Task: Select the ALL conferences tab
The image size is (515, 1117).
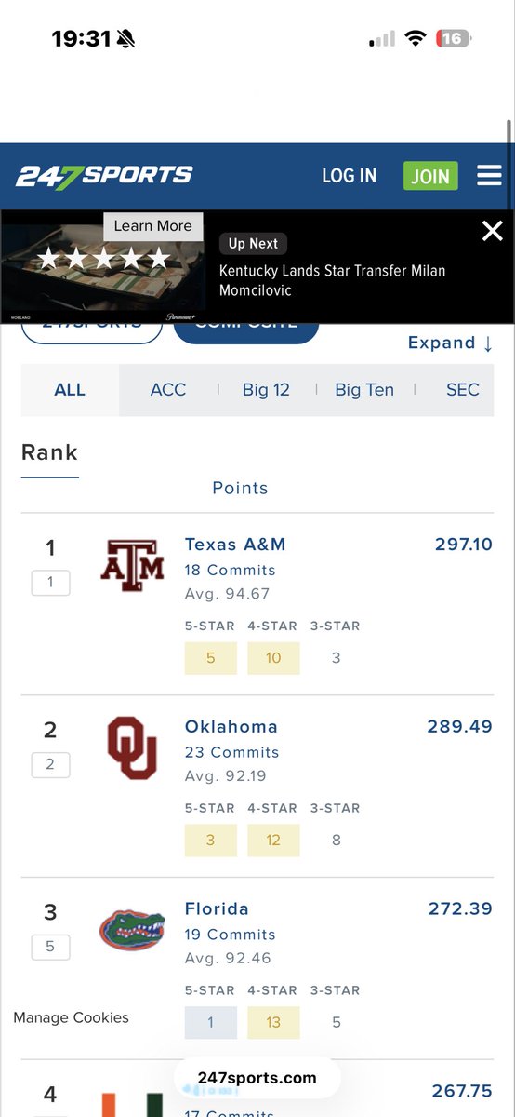Action: pos(70,390)
